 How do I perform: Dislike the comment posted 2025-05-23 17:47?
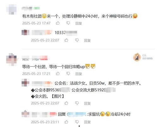coord(68,23)
